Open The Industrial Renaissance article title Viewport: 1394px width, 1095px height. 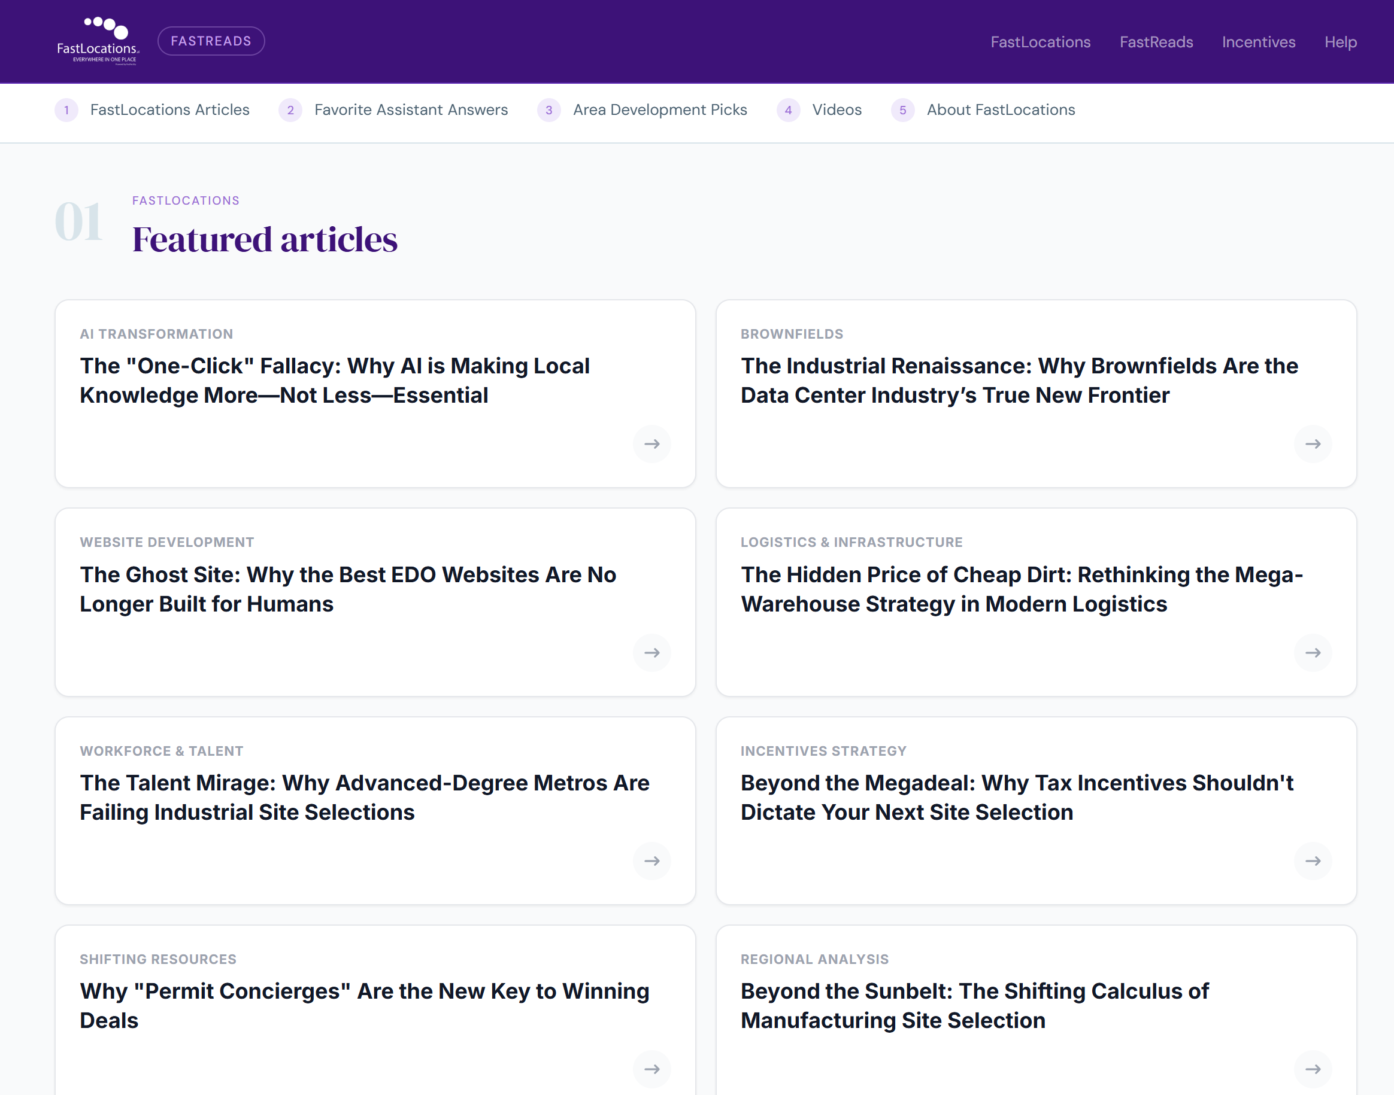coord(1019,381)
